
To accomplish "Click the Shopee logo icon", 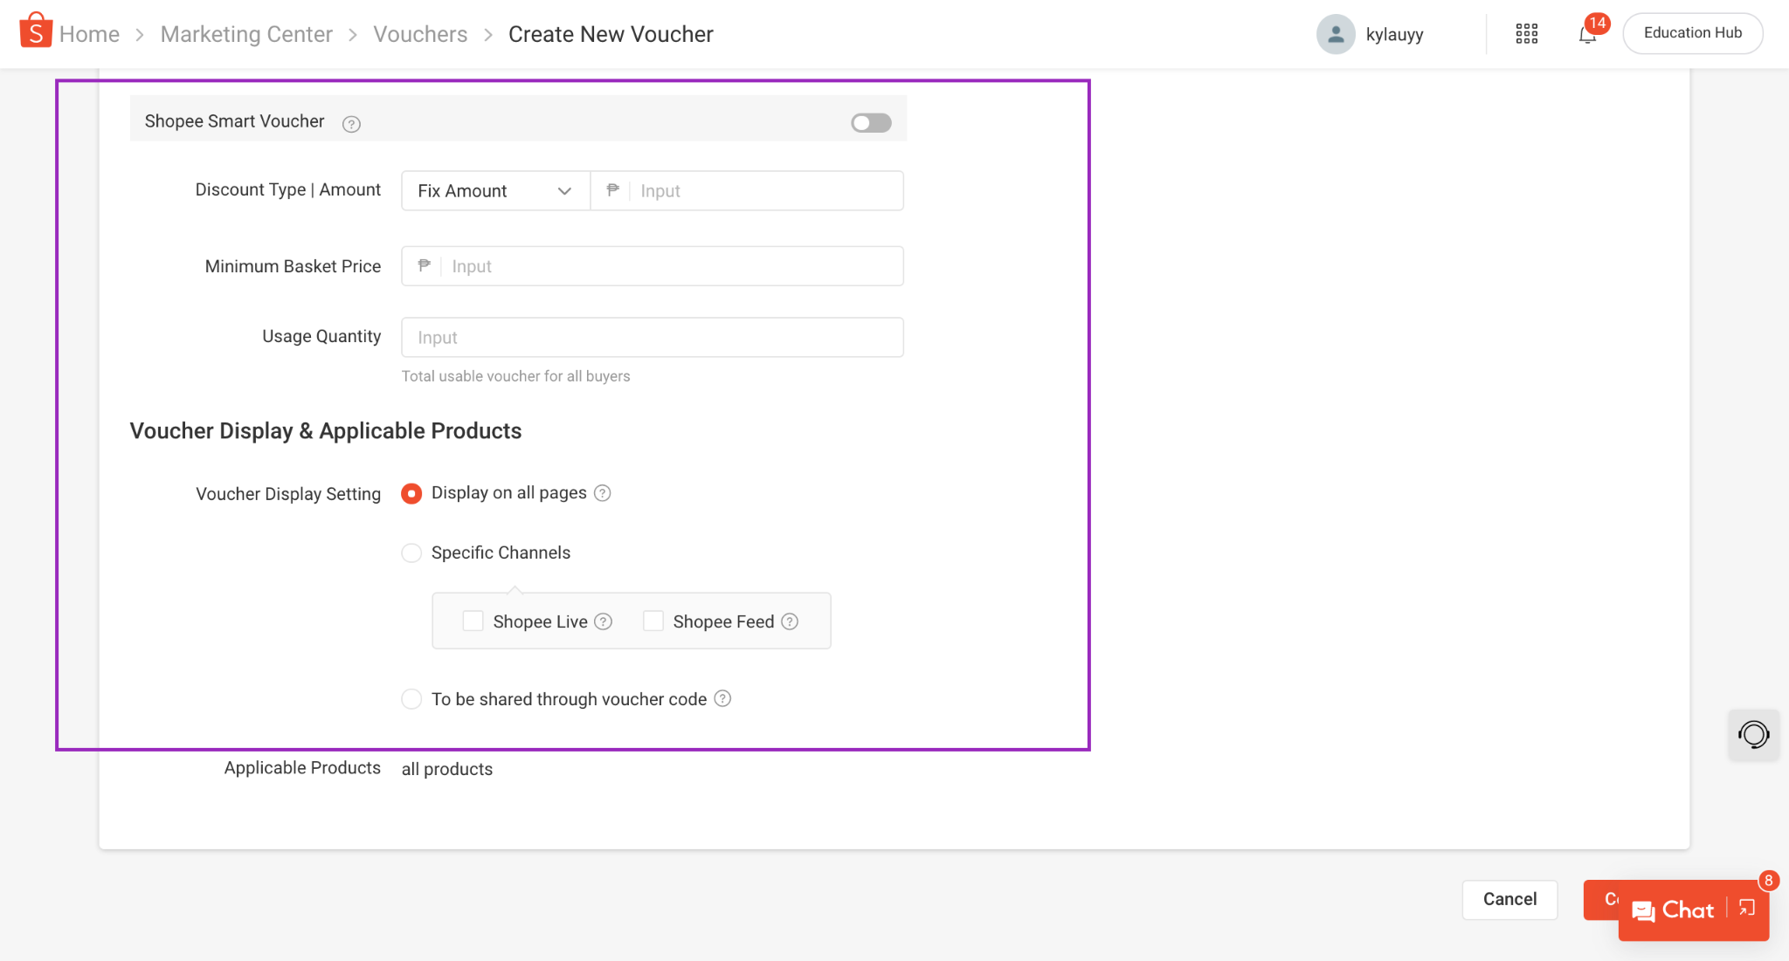I will (x=36, y=31).
